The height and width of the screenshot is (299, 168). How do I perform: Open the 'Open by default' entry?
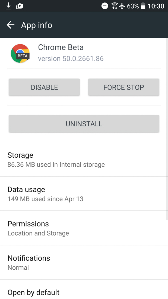tap(84, 292)
